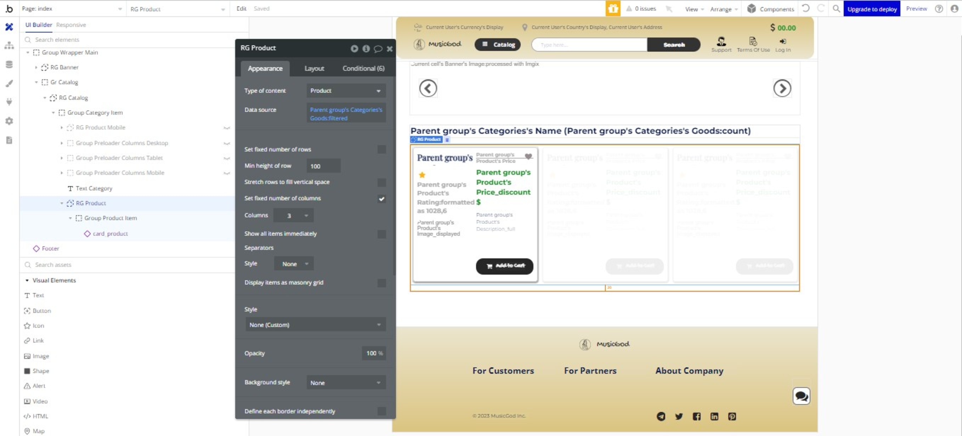Click the issue checker warning icon

click(x=629, y=8)
